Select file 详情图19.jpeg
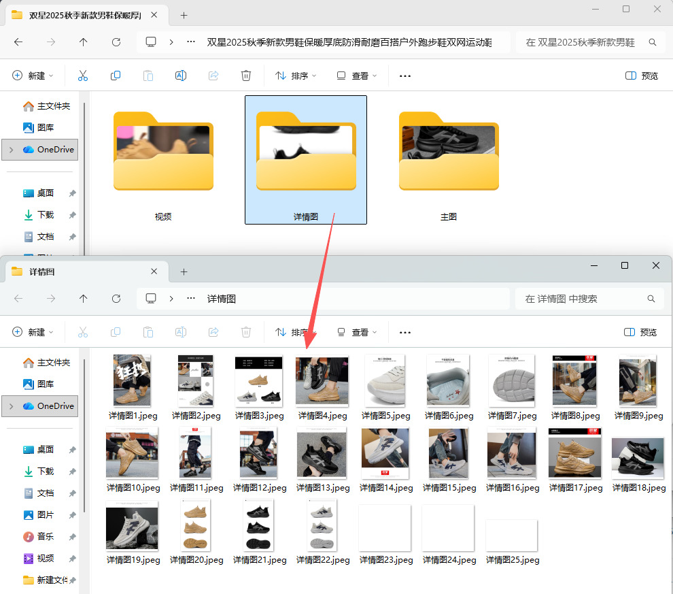The width and height of the screenshot is (673, 594). 133,531
